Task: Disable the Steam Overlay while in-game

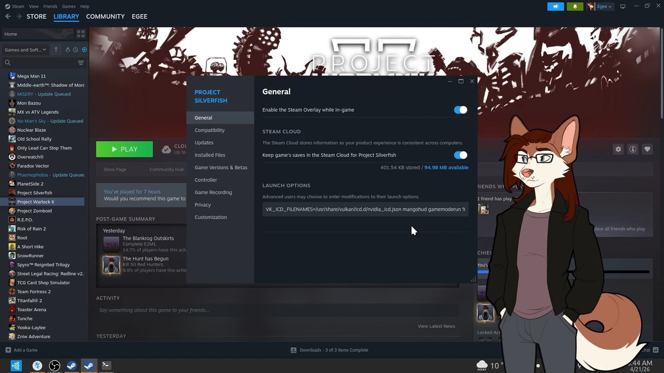Action: [460, 110]
